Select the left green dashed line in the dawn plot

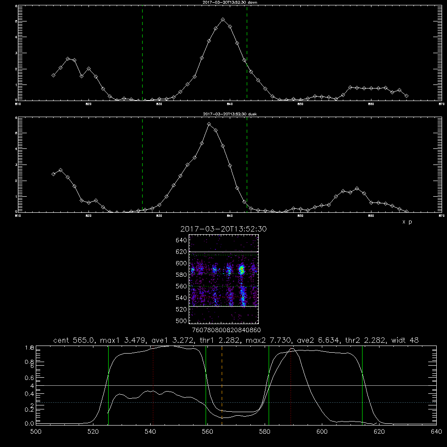tap(142, 53)
